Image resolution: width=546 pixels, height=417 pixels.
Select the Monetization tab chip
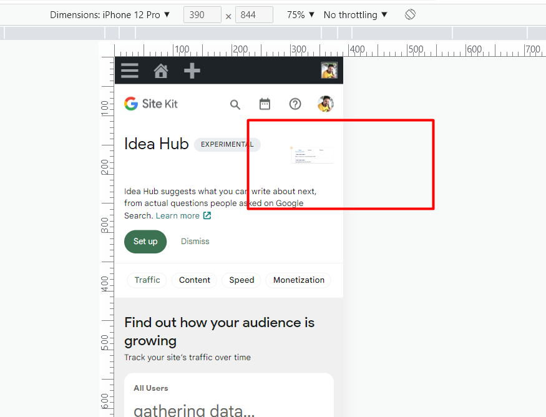point(298,280)
